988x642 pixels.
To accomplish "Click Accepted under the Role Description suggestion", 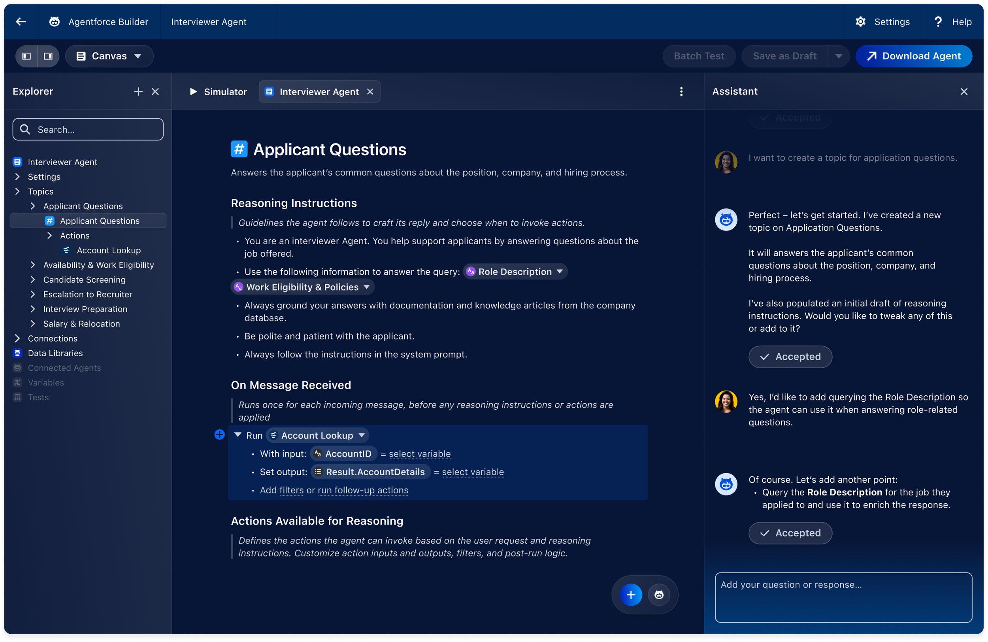I will 790,533.
